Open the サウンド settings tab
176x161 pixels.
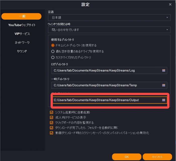point(22,51)
